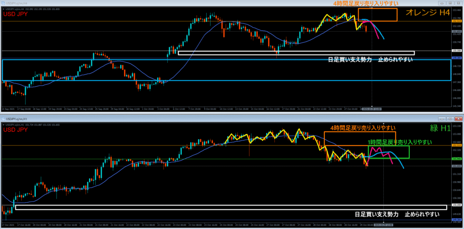464x229 pixels.
Task: Click the red USD JPY label on H4 chart
Action: point(17,14)
